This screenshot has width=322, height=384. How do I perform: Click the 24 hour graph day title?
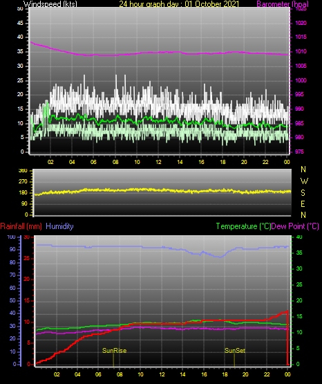click(x=179, y=4)
